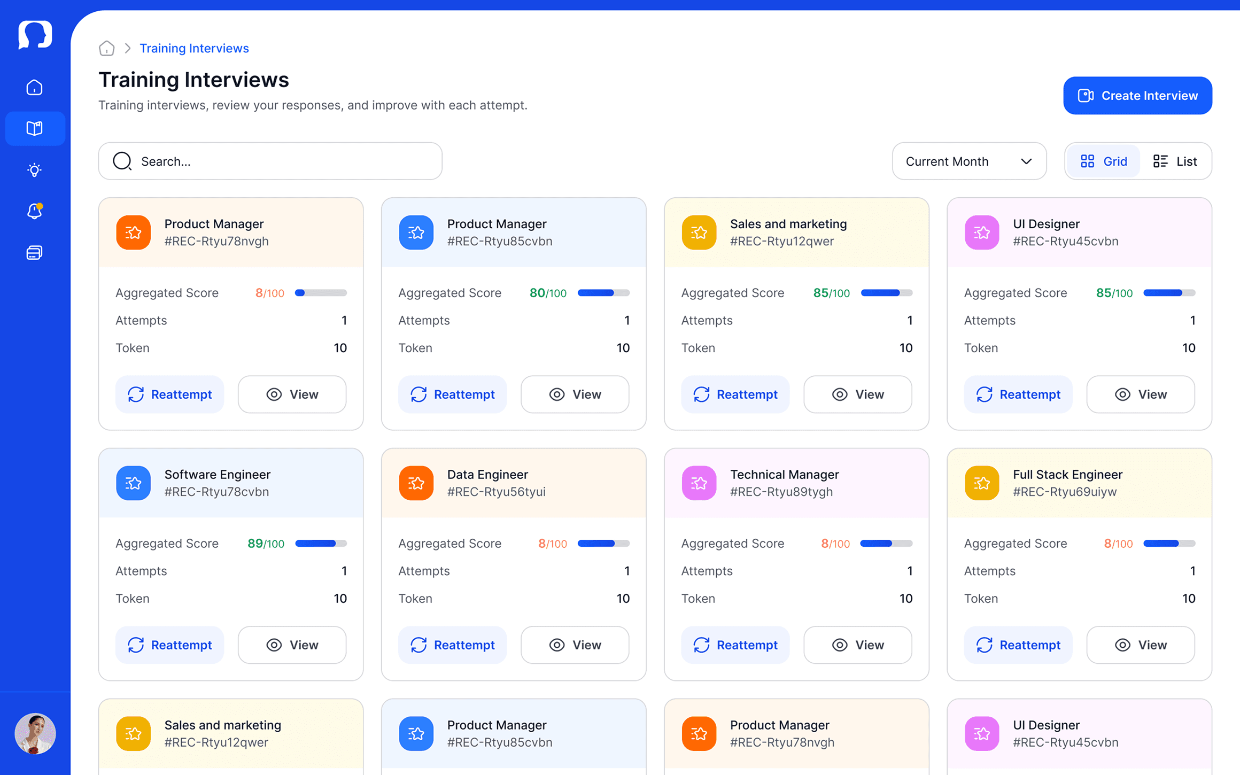
Task: Open the Current Month dropdown
Action: [969, 161]
